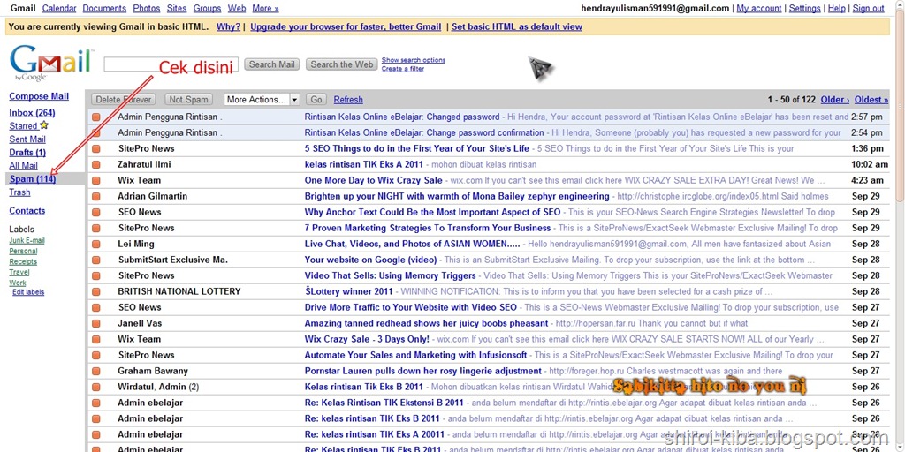Click the Search Mail button
Screen dimensions: 905x452
pos(272,64)
